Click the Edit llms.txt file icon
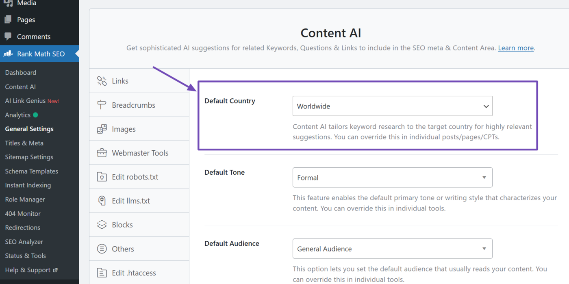Image resolution: width=569 pixels, height=284 pixels. (x=102, y=201)
